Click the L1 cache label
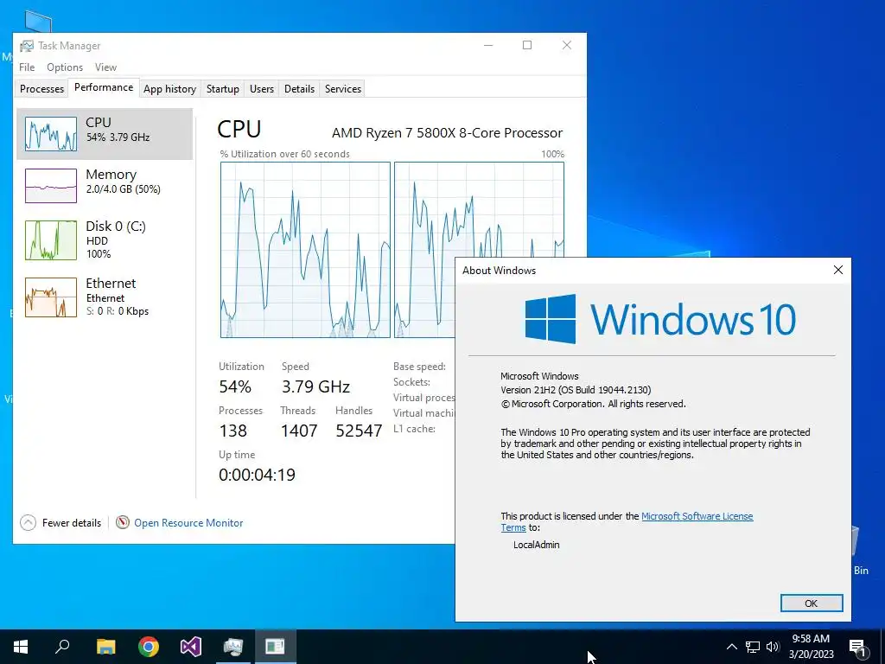Image resolution: width=885 pixels, height=664 pixels. 414,429
